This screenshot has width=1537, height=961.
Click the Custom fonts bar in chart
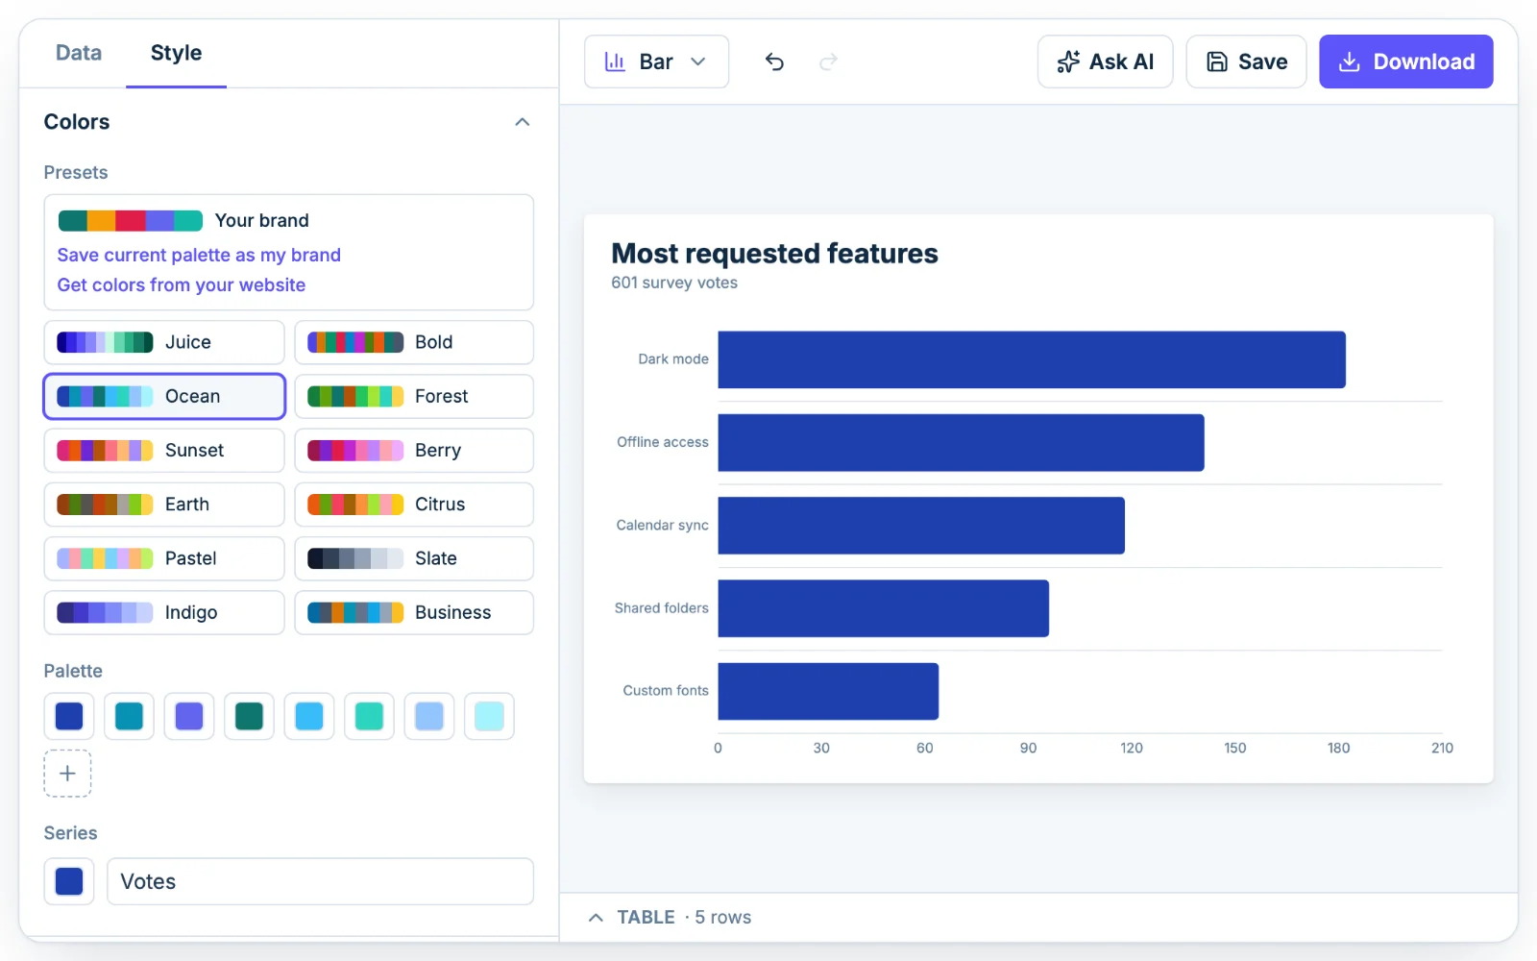[x=828, y=691]
